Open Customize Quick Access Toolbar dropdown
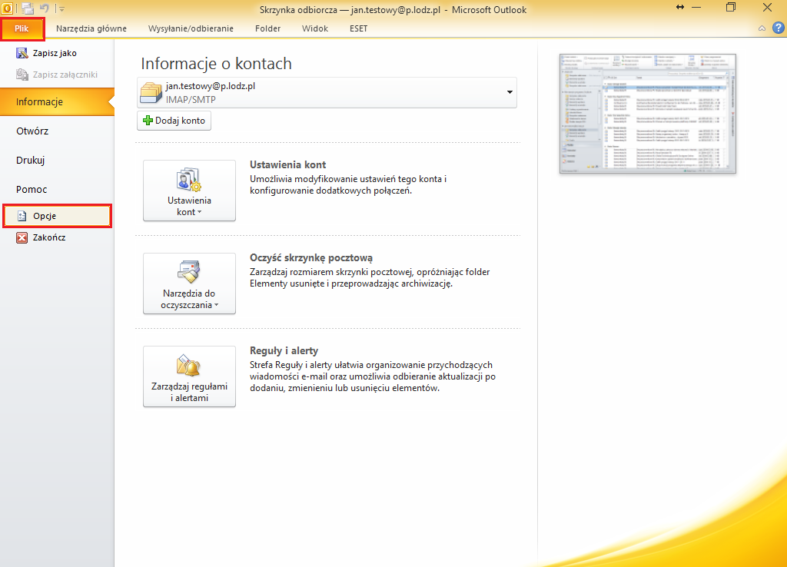This screenshot has width=787, height=567. point(61,9)
